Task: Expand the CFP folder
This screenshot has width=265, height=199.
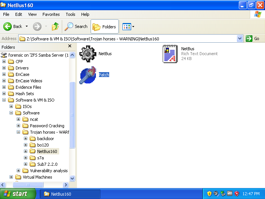Action: point(4,62)
